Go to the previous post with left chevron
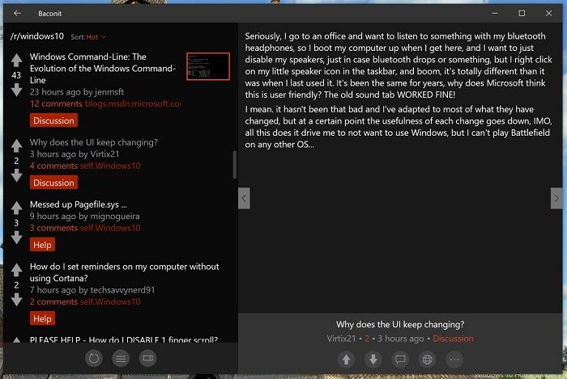 click(244, 198)
